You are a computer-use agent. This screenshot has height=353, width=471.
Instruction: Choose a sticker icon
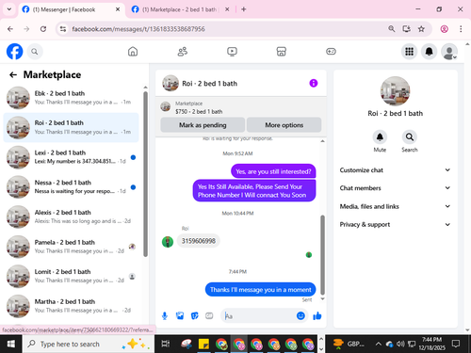pyautogui.click(x=195, y=315)
